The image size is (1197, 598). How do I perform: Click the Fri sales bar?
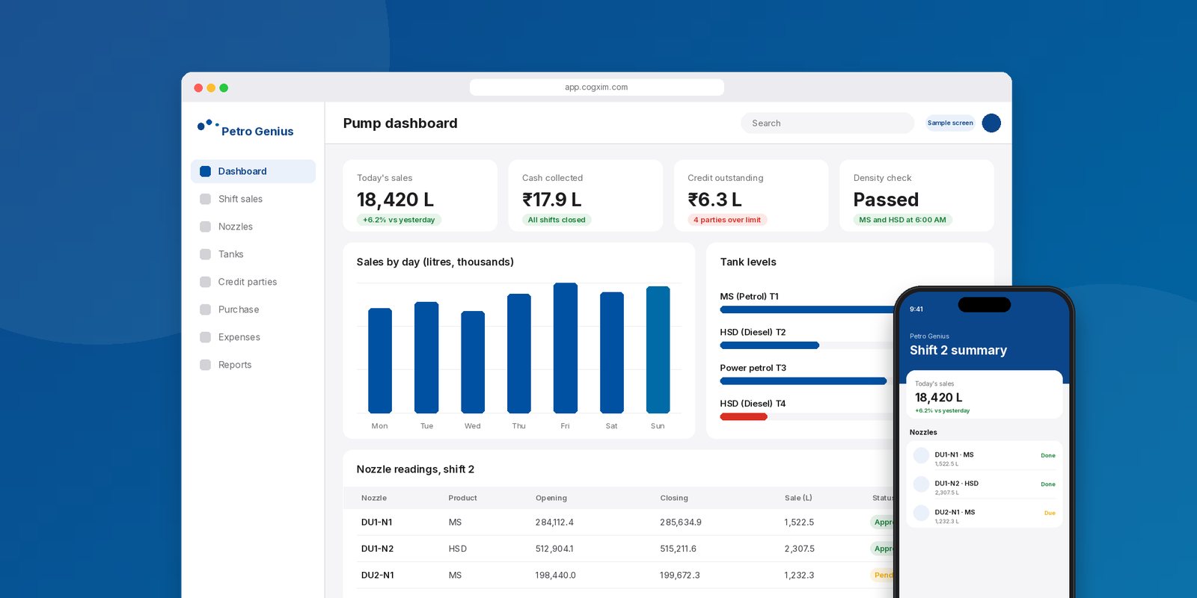click(566, 348)
